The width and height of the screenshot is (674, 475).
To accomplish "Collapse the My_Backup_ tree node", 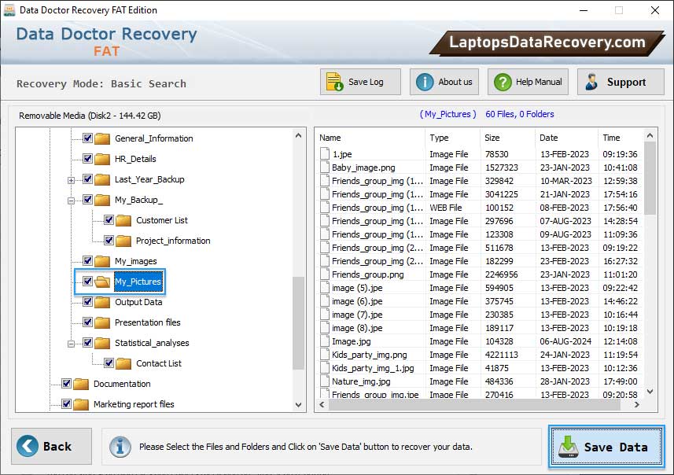I will tap(72, 201).
